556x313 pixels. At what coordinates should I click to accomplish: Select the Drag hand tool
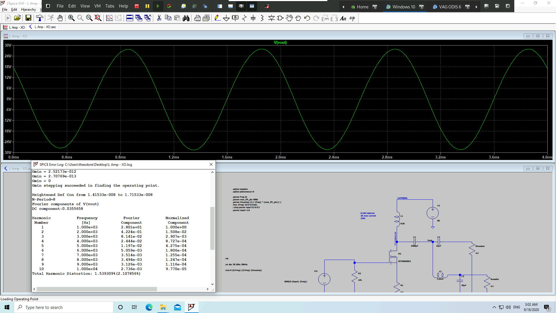[298, 18]
